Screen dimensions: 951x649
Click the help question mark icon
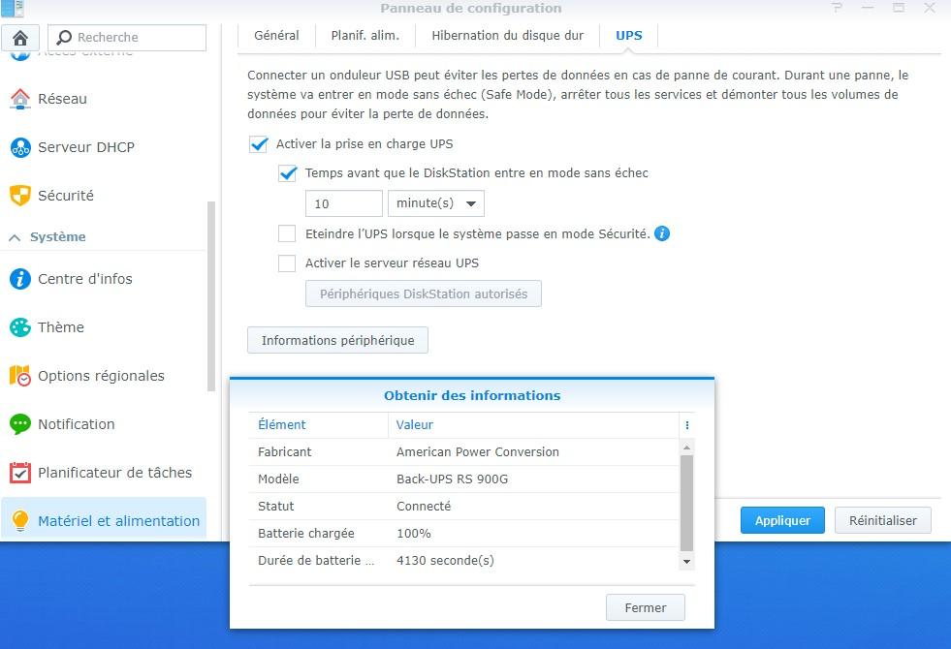click(x=837, y=8)
